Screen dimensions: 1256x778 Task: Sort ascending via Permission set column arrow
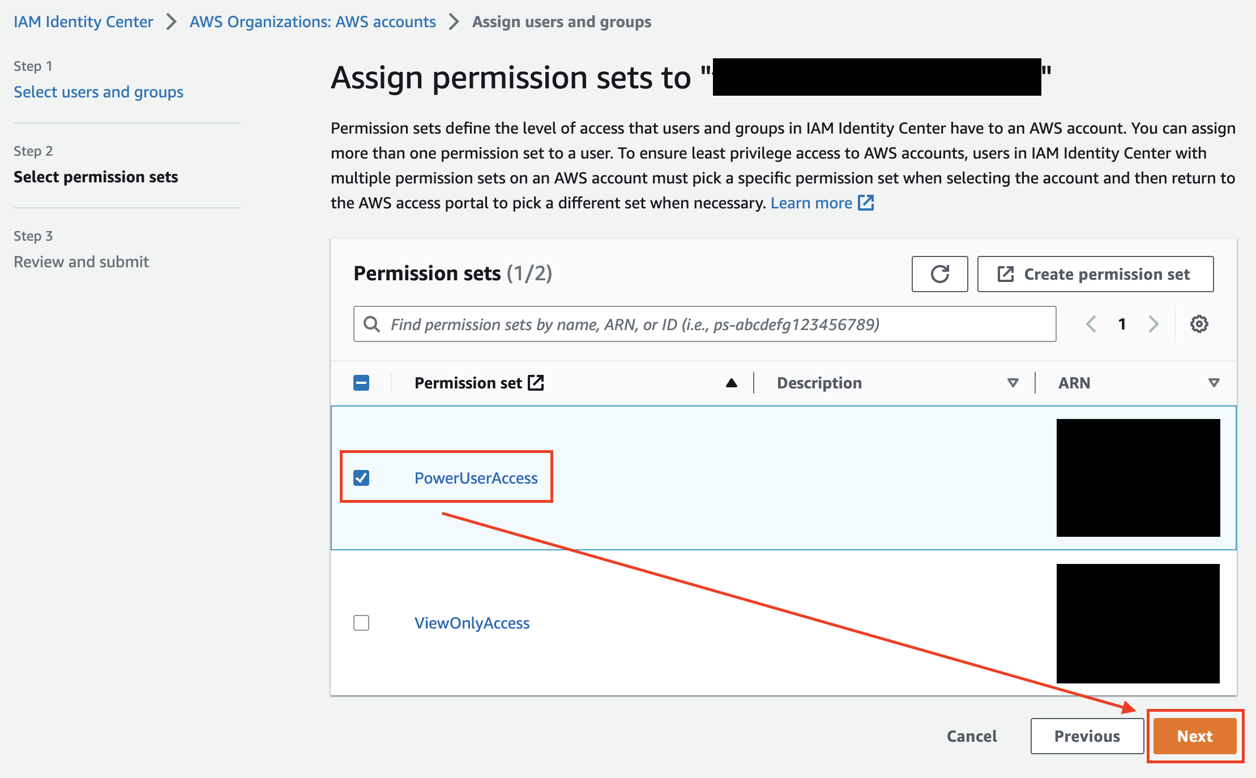point(731,383)
